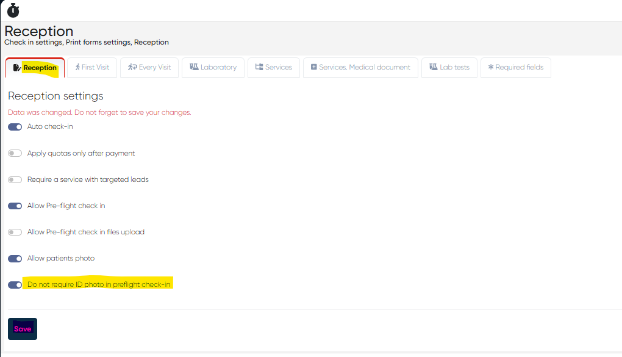Toggle off Allow Pre-flight check in
Screen dimensions: 622x357
click(x=15, y=206)
